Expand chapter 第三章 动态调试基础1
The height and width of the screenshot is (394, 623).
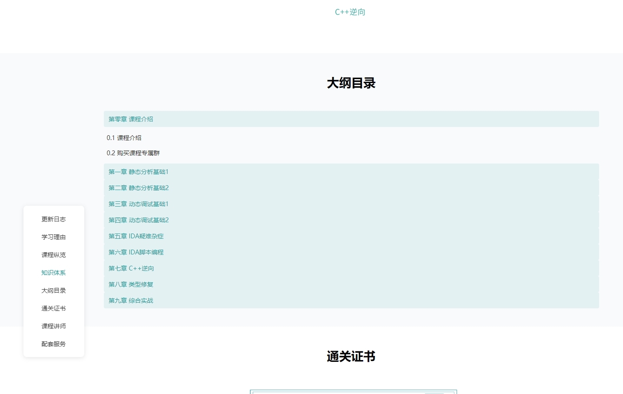(x=138, y=204)
